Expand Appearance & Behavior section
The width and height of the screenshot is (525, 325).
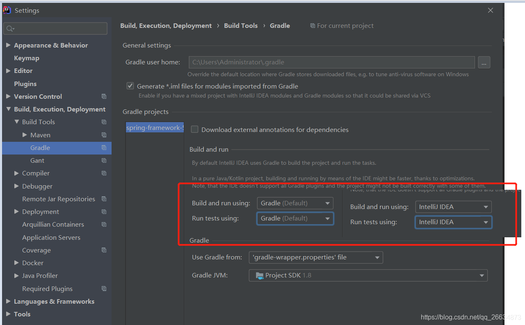8,45
